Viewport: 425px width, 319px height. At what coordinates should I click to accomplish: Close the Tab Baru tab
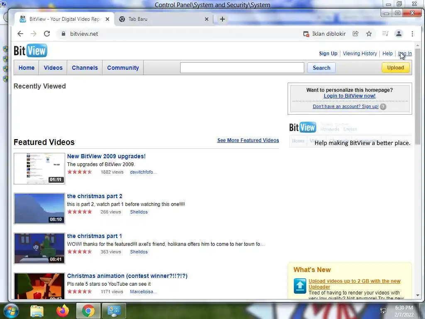coord(207,19)
